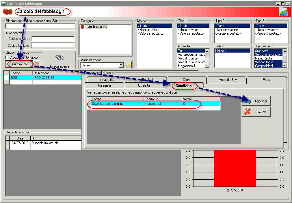Click the Codice fornitore input field
This screenshot has height=203, width=292.
click(x=53, y=45)
